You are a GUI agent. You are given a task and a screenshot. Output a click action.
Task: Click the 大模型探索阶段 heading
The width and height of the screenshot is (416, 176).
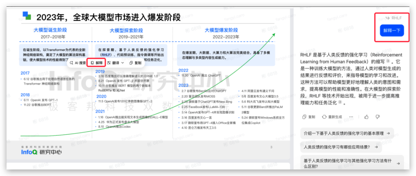pos(126,30)
